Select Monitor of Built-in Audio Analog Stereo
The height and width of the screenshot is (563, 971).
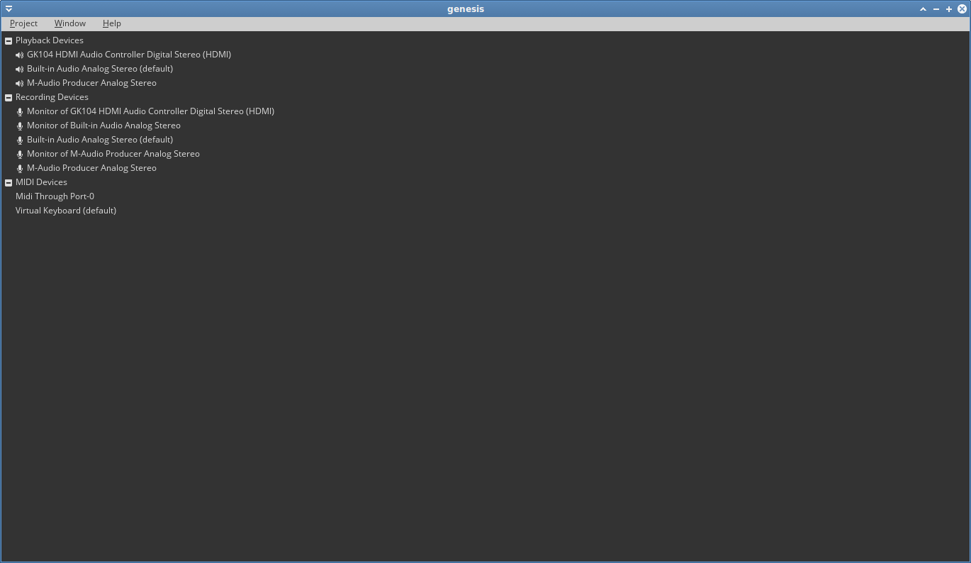pos(103,126)
